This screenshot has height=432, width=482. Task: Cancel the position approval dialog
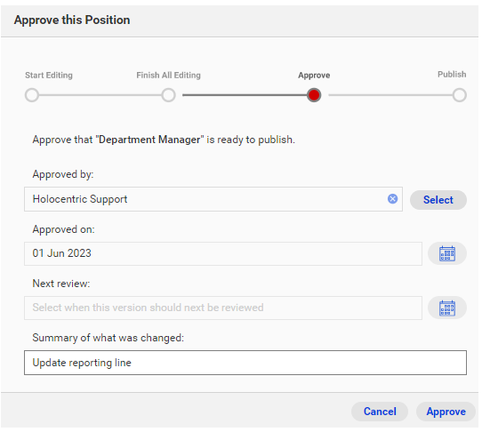pyautogui.click(x=380, y=412)
